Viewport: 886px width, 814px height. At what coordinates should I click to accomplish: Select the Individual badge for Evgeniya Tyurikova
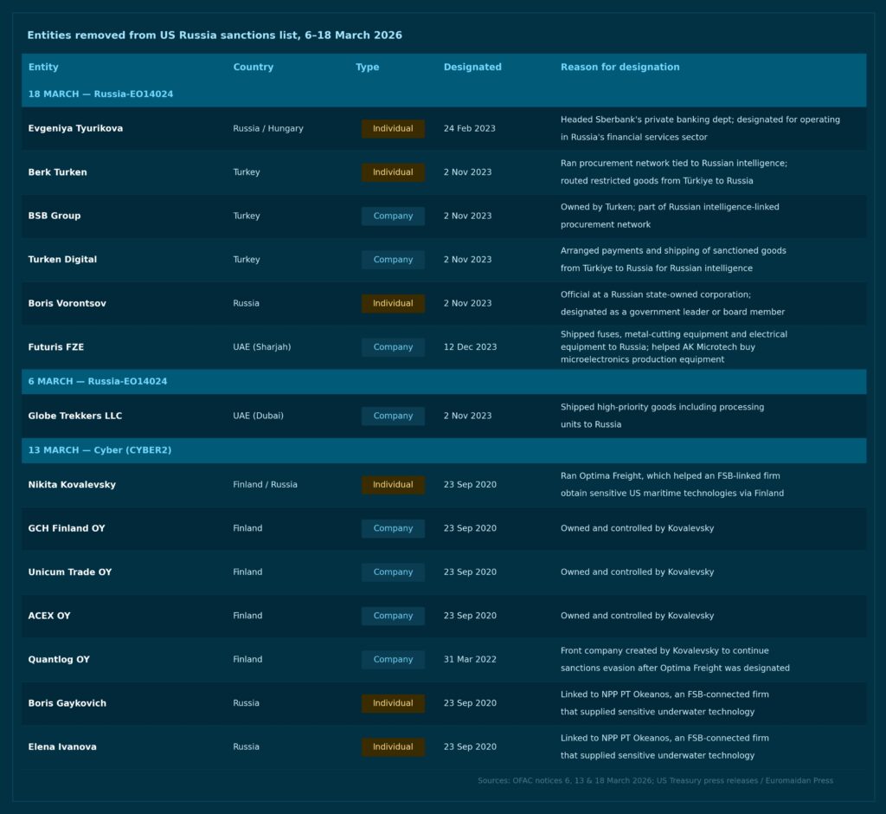coord(393,128)
